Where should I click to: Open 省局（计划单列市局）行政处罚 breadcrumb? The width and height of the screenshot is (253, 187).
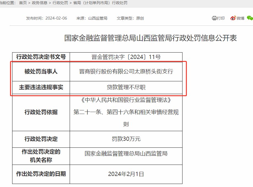tap(100, 3)
